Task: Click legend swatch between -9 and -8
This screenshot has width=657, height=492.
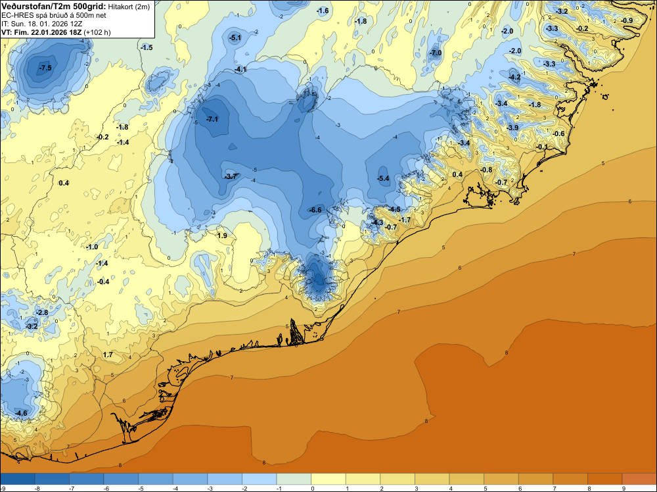Action: click(18, 479)
